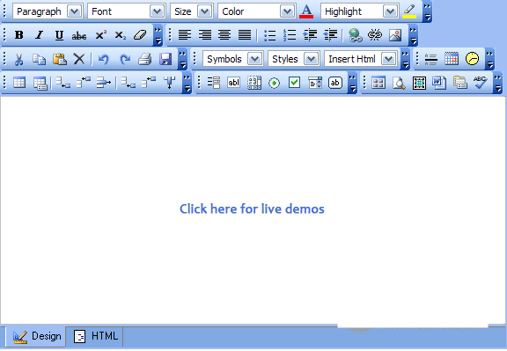The image size is (507, 351).
Task: Click the floppy disk save icon
Action: coord(165,59)
